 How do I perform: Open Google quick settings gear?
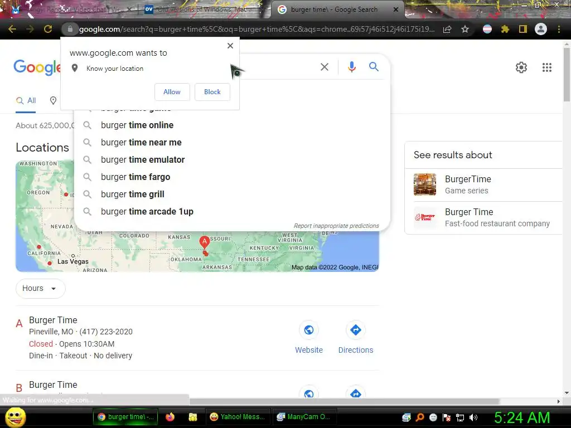pos(521,67)
